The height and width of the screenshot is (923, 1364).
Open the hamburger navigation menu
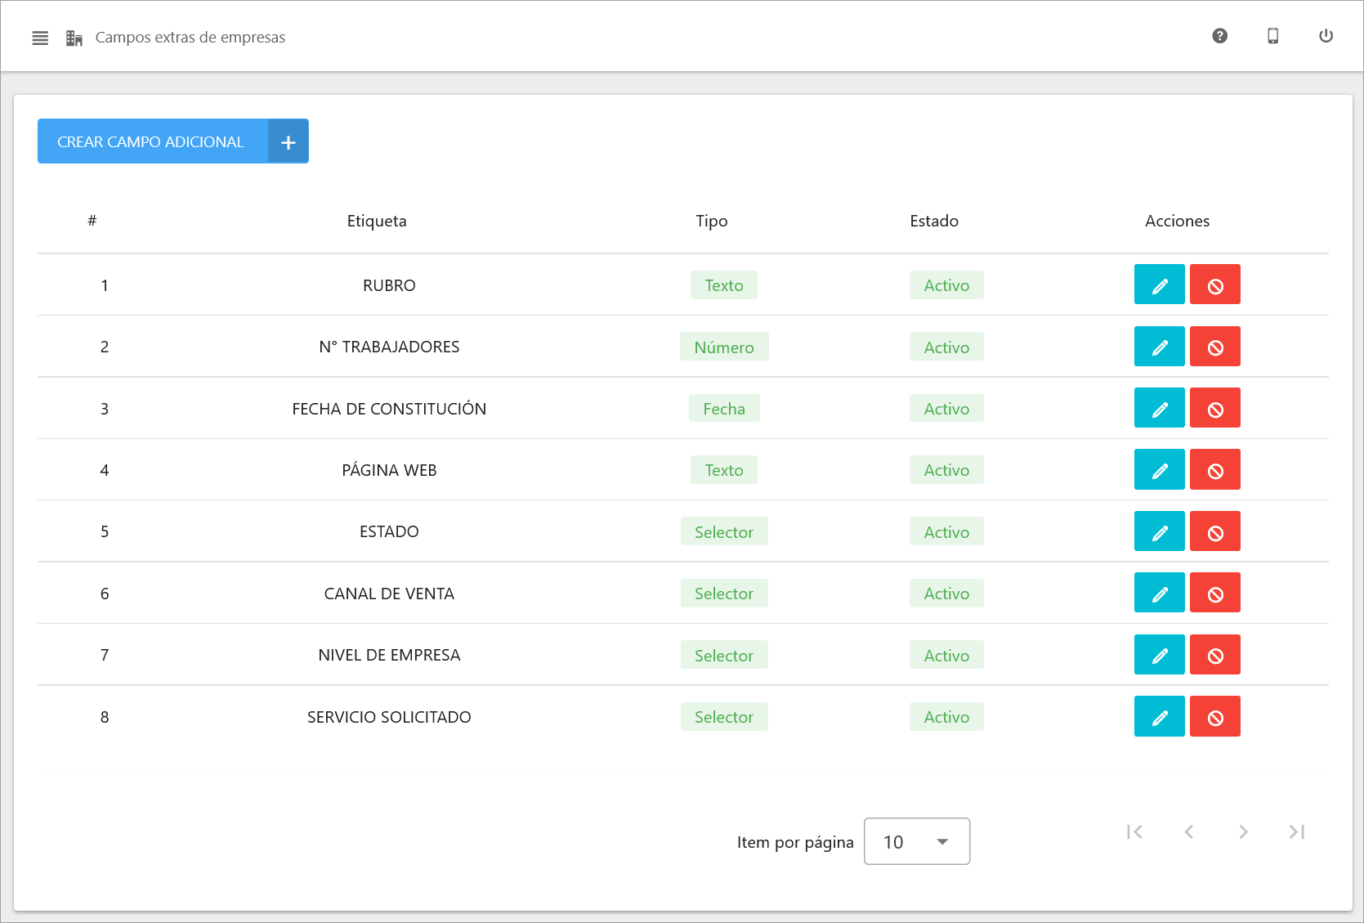(x=40, y=38)
